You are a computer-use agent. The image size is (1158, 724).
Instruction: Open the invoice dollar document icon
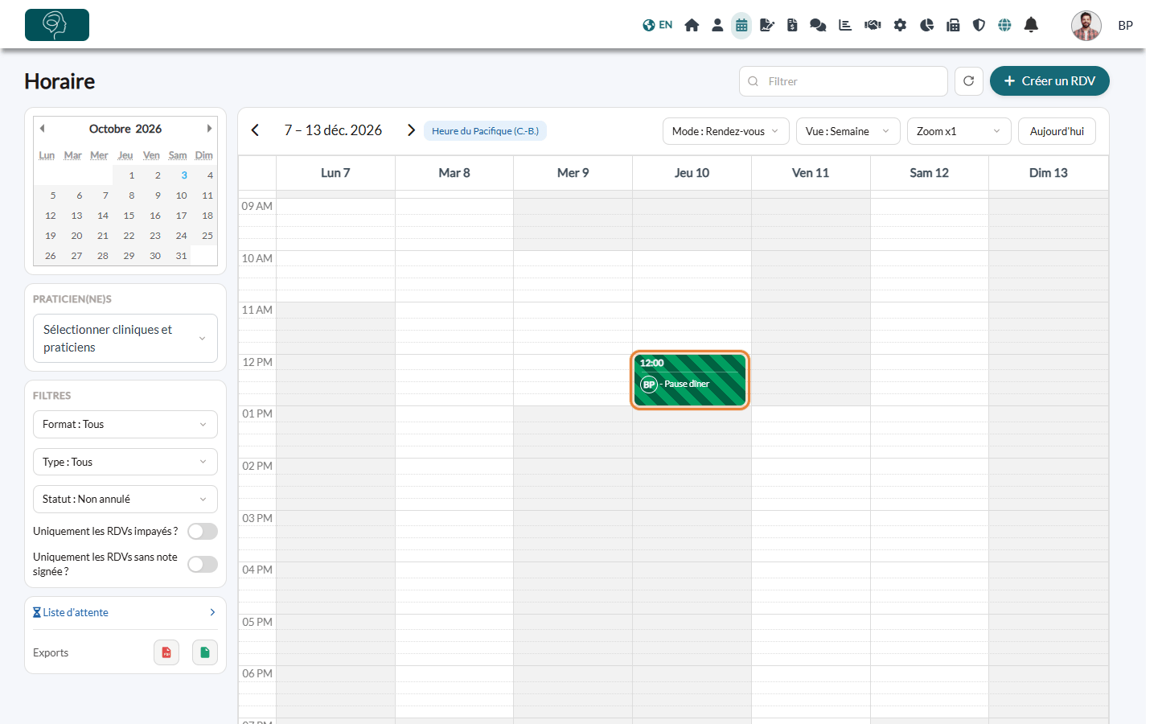(x=792, y=25)
